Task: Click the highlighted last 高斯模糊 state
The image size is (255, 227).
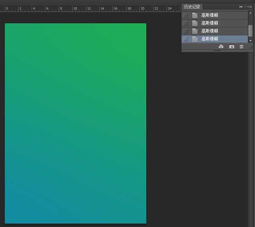Action: (x=210, y=39)
